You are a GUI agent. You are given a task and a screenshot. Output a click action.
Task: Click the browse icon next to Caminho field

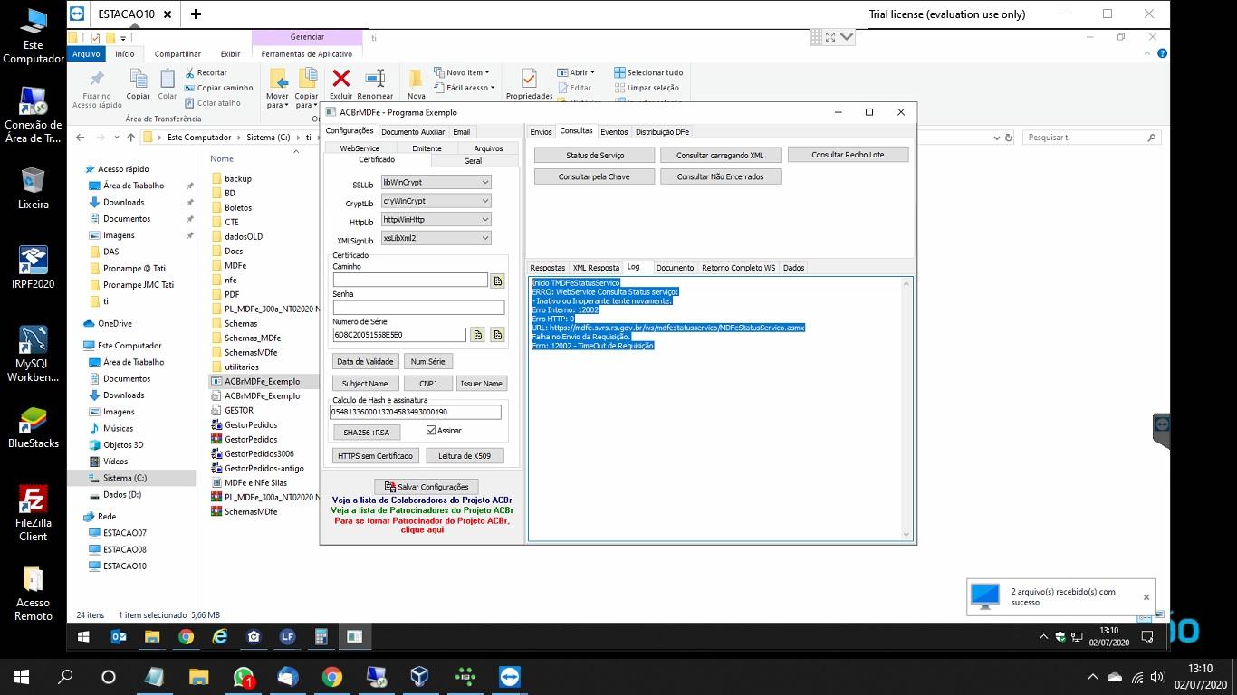pos(497,281)
